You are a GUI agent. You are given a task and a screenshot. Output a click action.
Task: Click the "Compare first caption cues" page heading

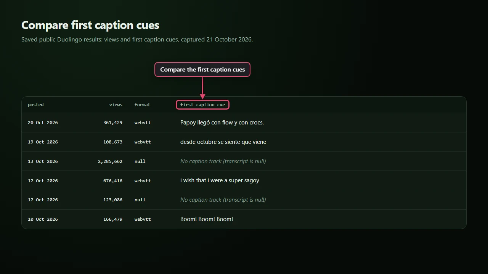tap(90, 25)
